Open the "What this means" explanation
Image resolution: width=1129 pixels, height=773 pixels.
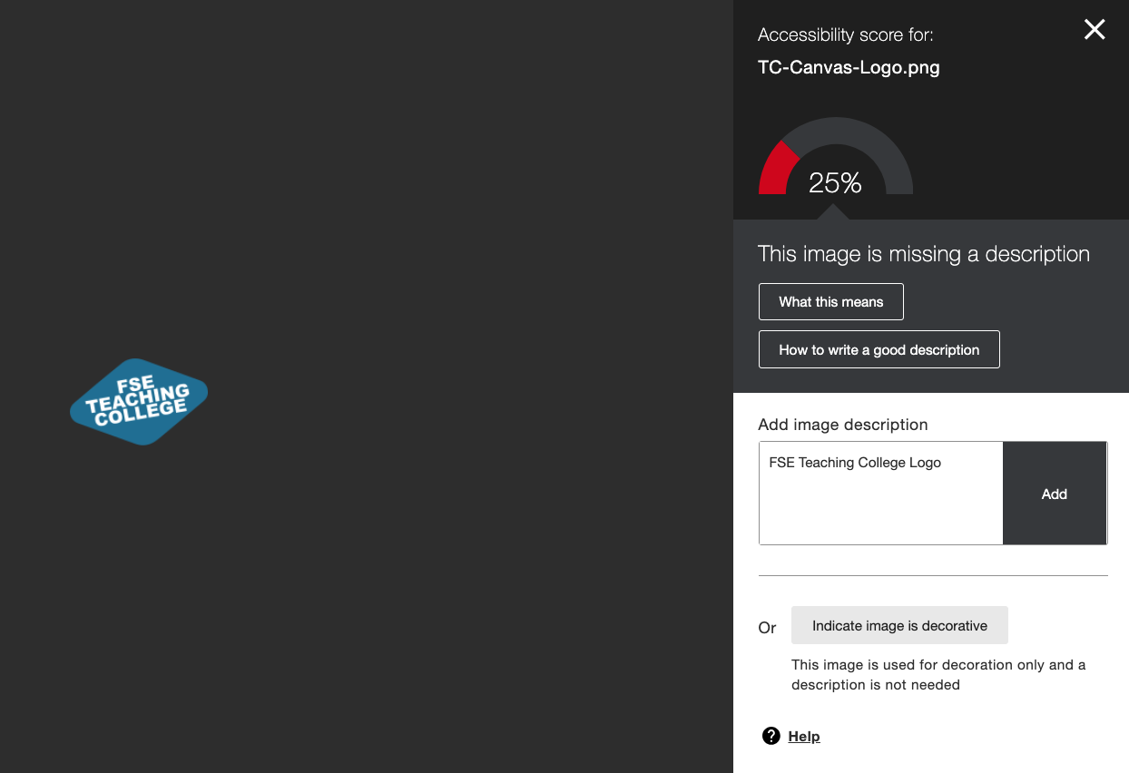coord(830,301)
